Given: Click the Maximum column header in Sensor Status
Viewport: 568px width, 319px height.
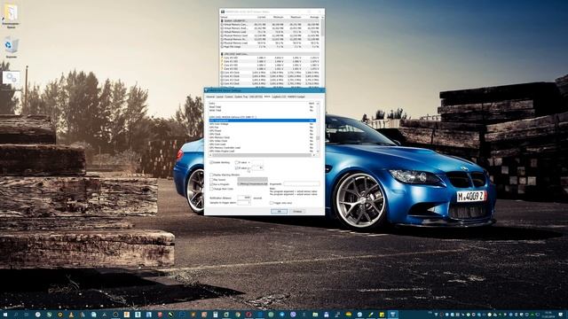Looking at the screenshot, I should click(296, 17).
